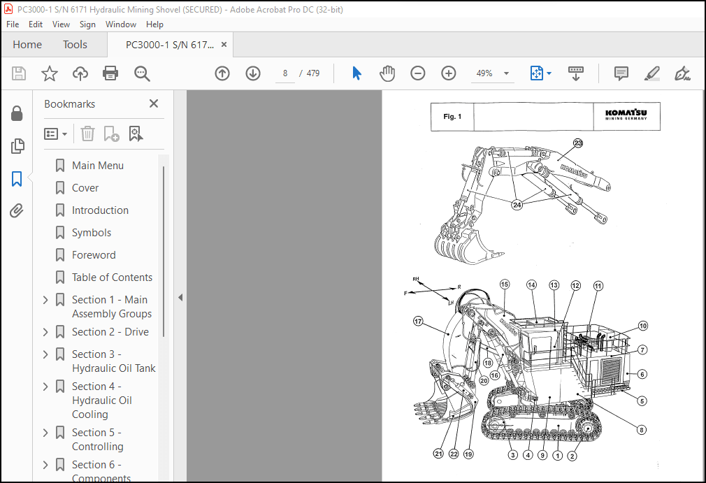Open the comment tool
The width and height of the screenshot is (706, 483).
click(621, 73)
